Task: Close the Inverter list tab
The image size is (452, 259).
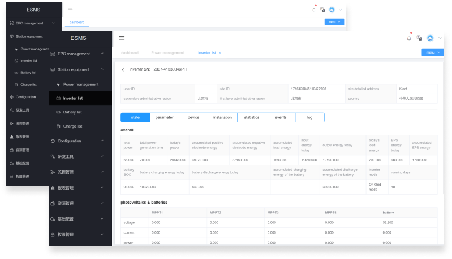Action: click(x=219, y=53)
